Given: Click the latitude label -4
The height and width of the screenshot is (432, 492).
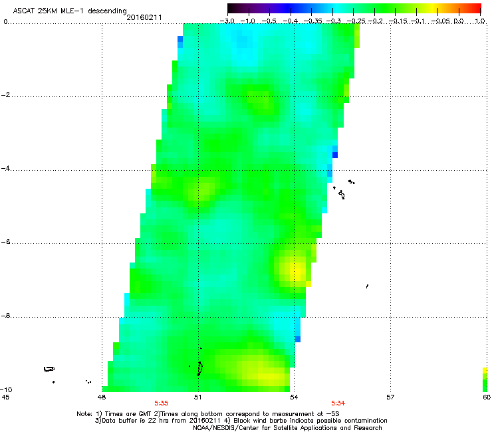Looking at the screenshot, I should click(x=5, y=168).
